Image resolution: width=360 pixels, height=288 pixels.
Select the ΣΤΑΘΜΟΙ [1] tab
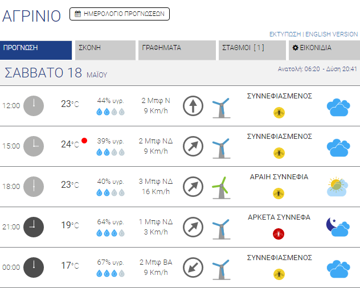pos(252,50)
